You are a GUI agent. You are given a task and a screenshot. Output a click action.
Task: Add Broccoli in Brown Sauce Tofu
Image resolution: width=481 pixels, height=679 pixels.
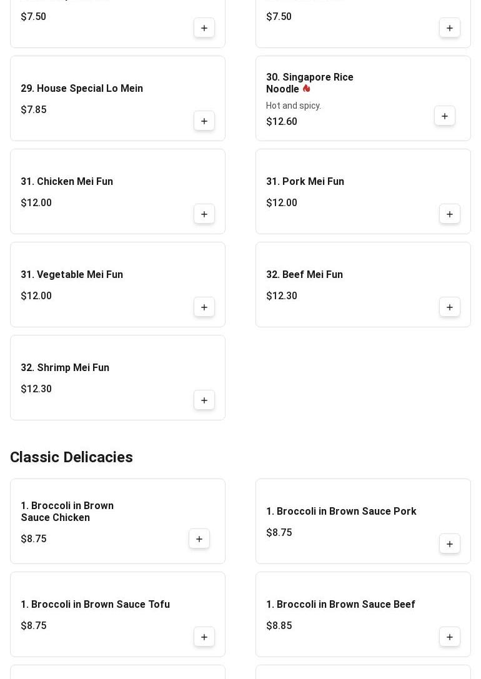pyautogui.click(x=204, y=637)
